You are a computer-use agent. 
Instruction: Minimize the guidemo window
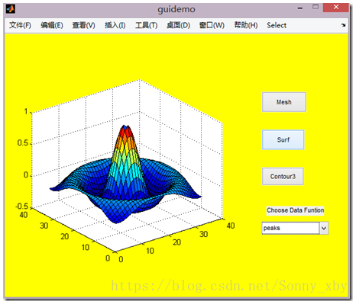[300, 8]
